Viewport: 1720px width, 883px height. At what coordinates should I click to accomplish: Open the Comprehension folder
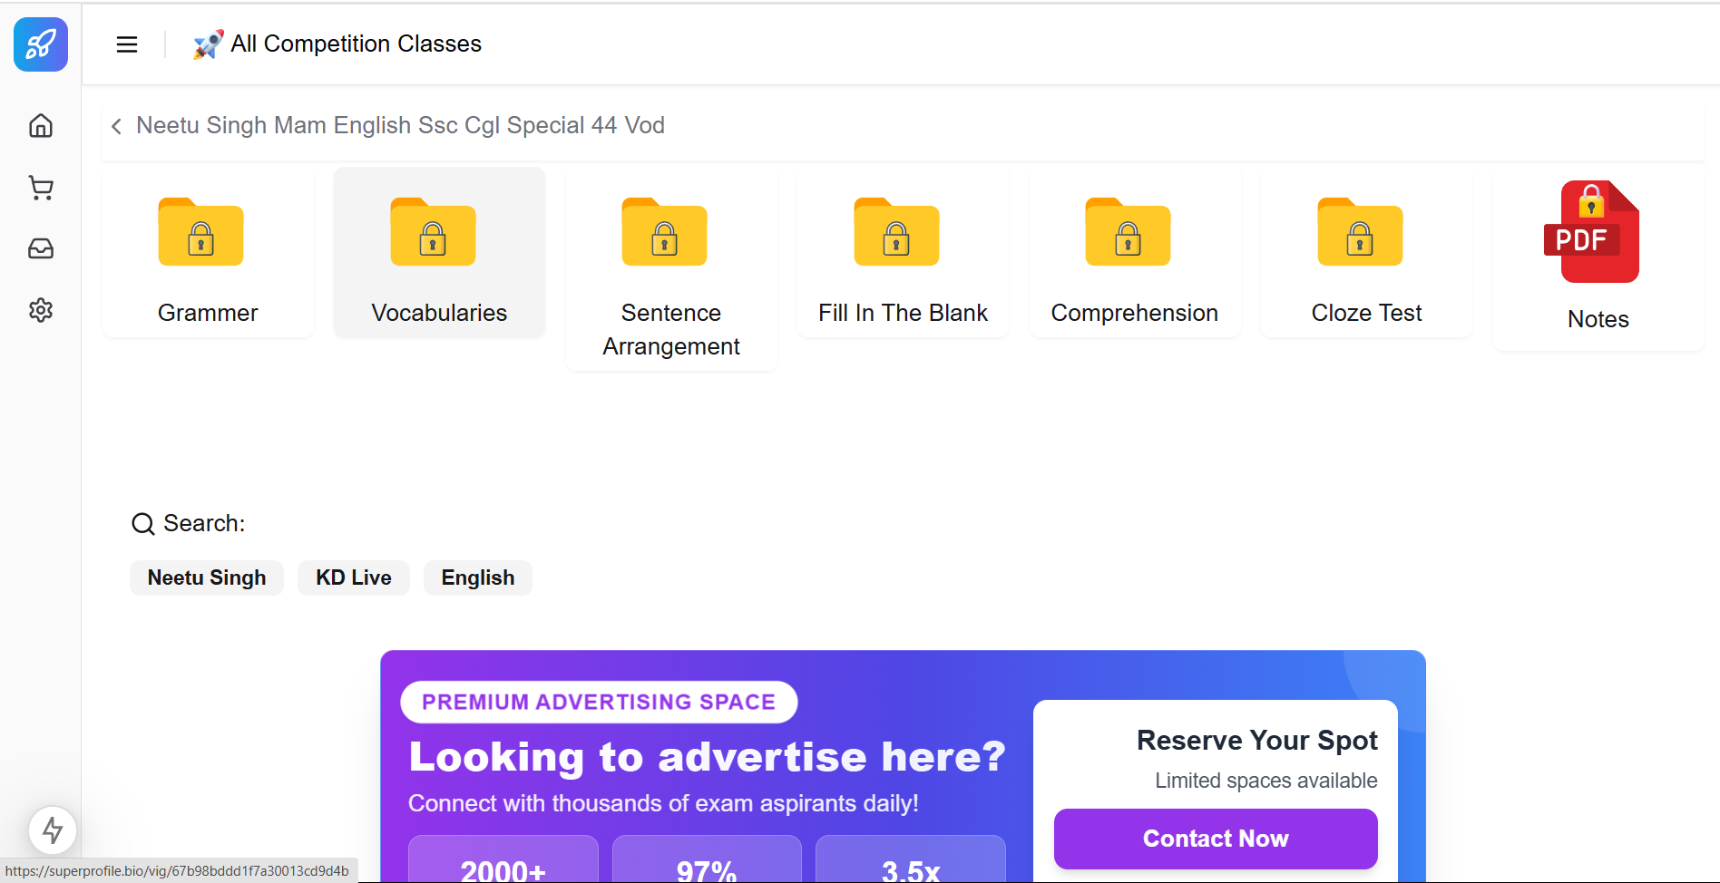(1134, 252)
